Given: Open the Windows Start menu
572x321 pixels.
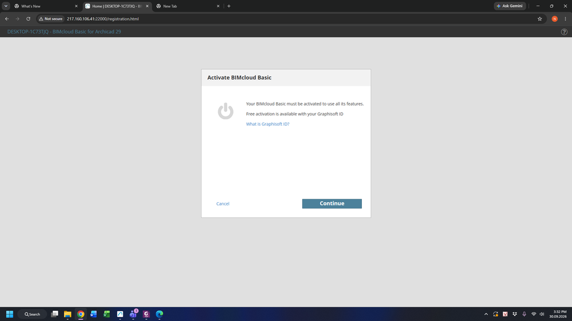Looking at the screenshot, I should point(10,314).
